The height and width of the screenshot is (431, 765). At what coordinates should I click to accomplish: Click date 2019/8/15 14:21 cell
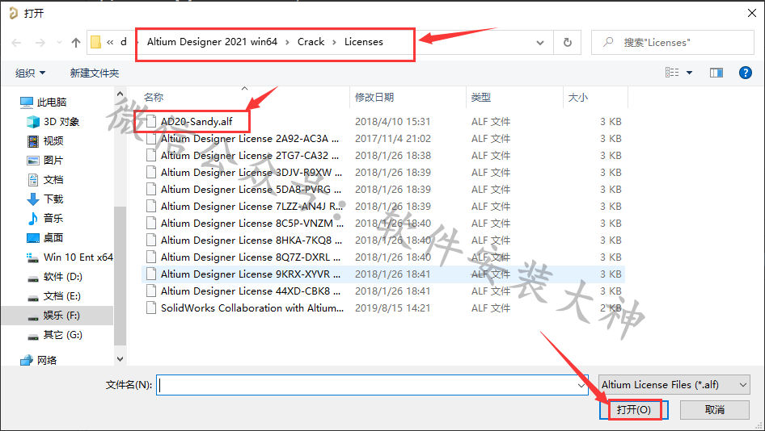point(393,308)
